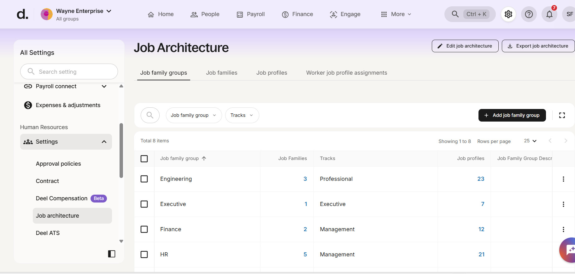Open the notifications bell

point(549,14)
